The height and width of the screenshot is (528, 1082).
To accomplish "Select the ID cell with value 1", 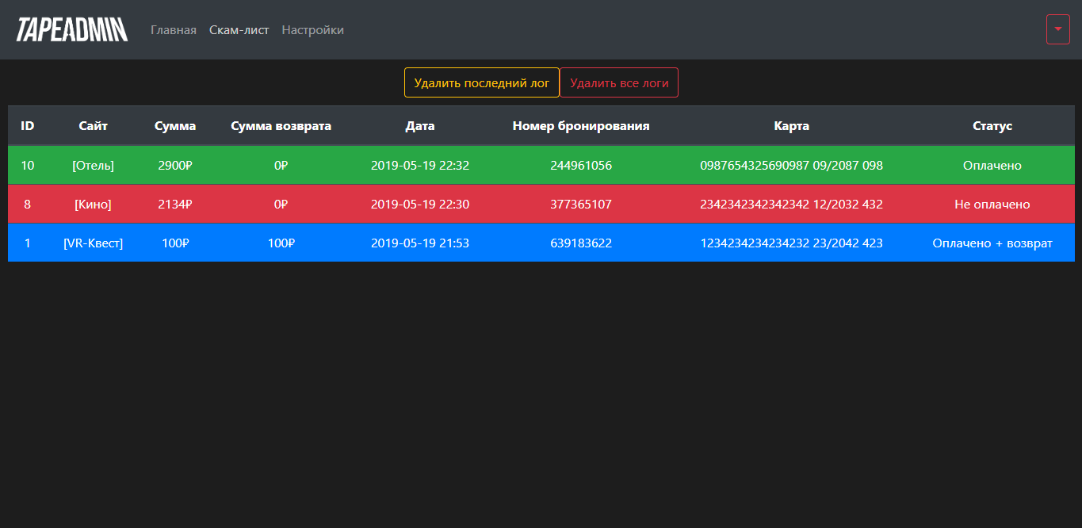I will pyautogui.click(x=28, y=243).
